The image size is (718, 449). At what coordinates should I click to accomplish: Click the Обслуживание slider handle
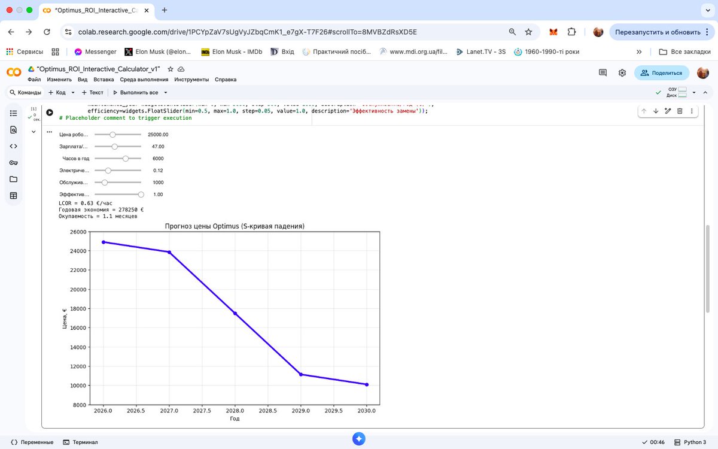coord(105,183)
